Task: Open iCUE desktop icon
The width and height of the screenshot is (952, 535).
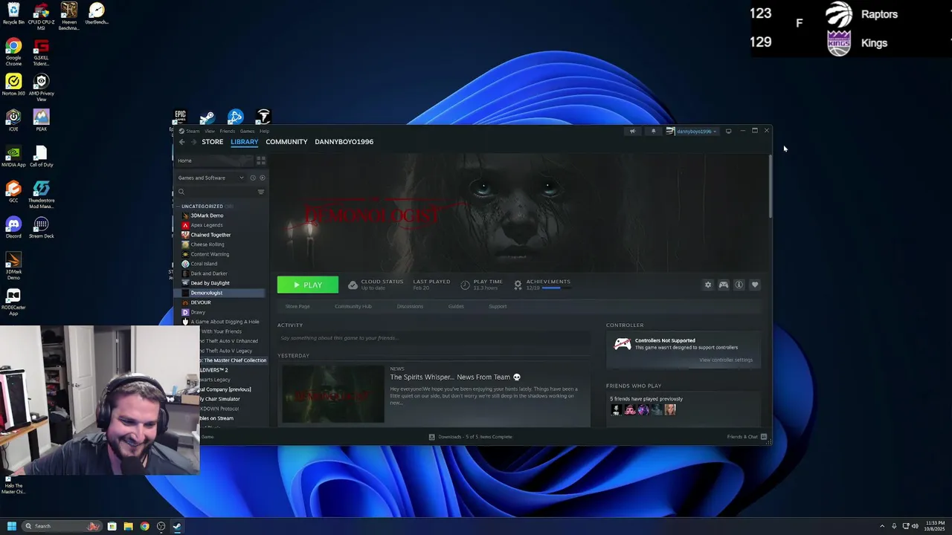Action: click(x=13, y=117)
